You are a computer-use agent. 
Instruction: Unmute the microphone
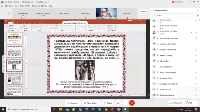72,103
